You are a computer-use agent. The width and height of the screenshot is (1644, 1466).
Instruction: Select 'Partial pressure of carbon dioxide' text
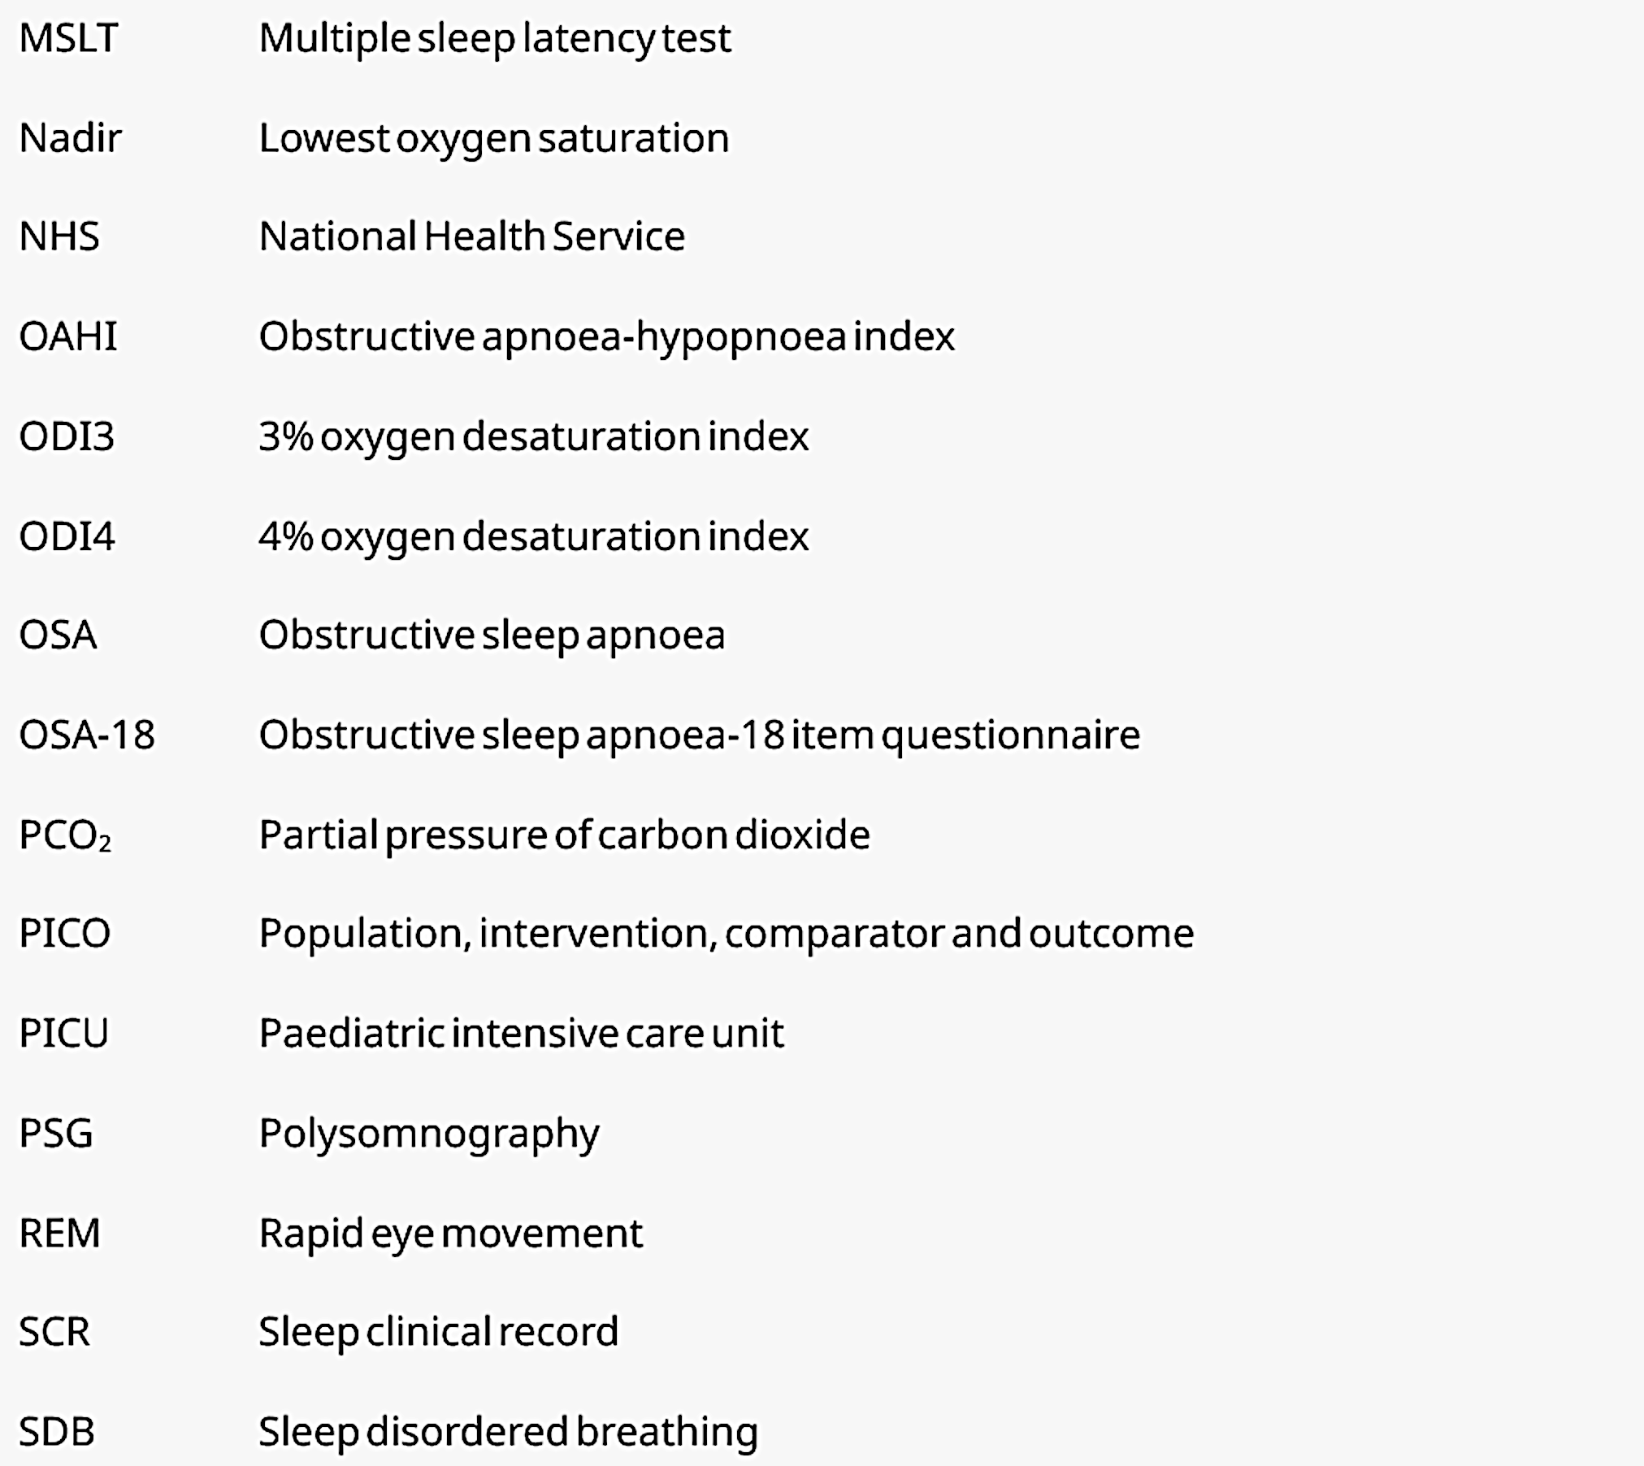pyautogui.click(x=564, y=835)
